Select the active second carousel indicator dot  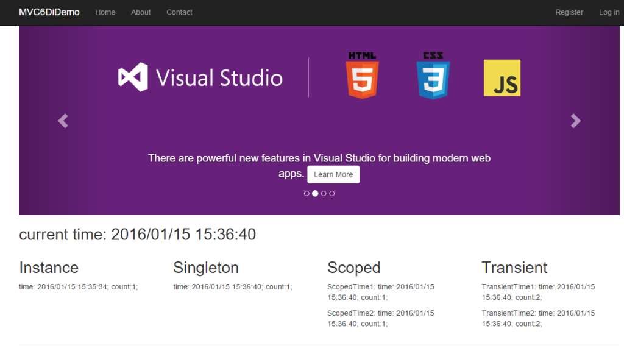[315, 193]
